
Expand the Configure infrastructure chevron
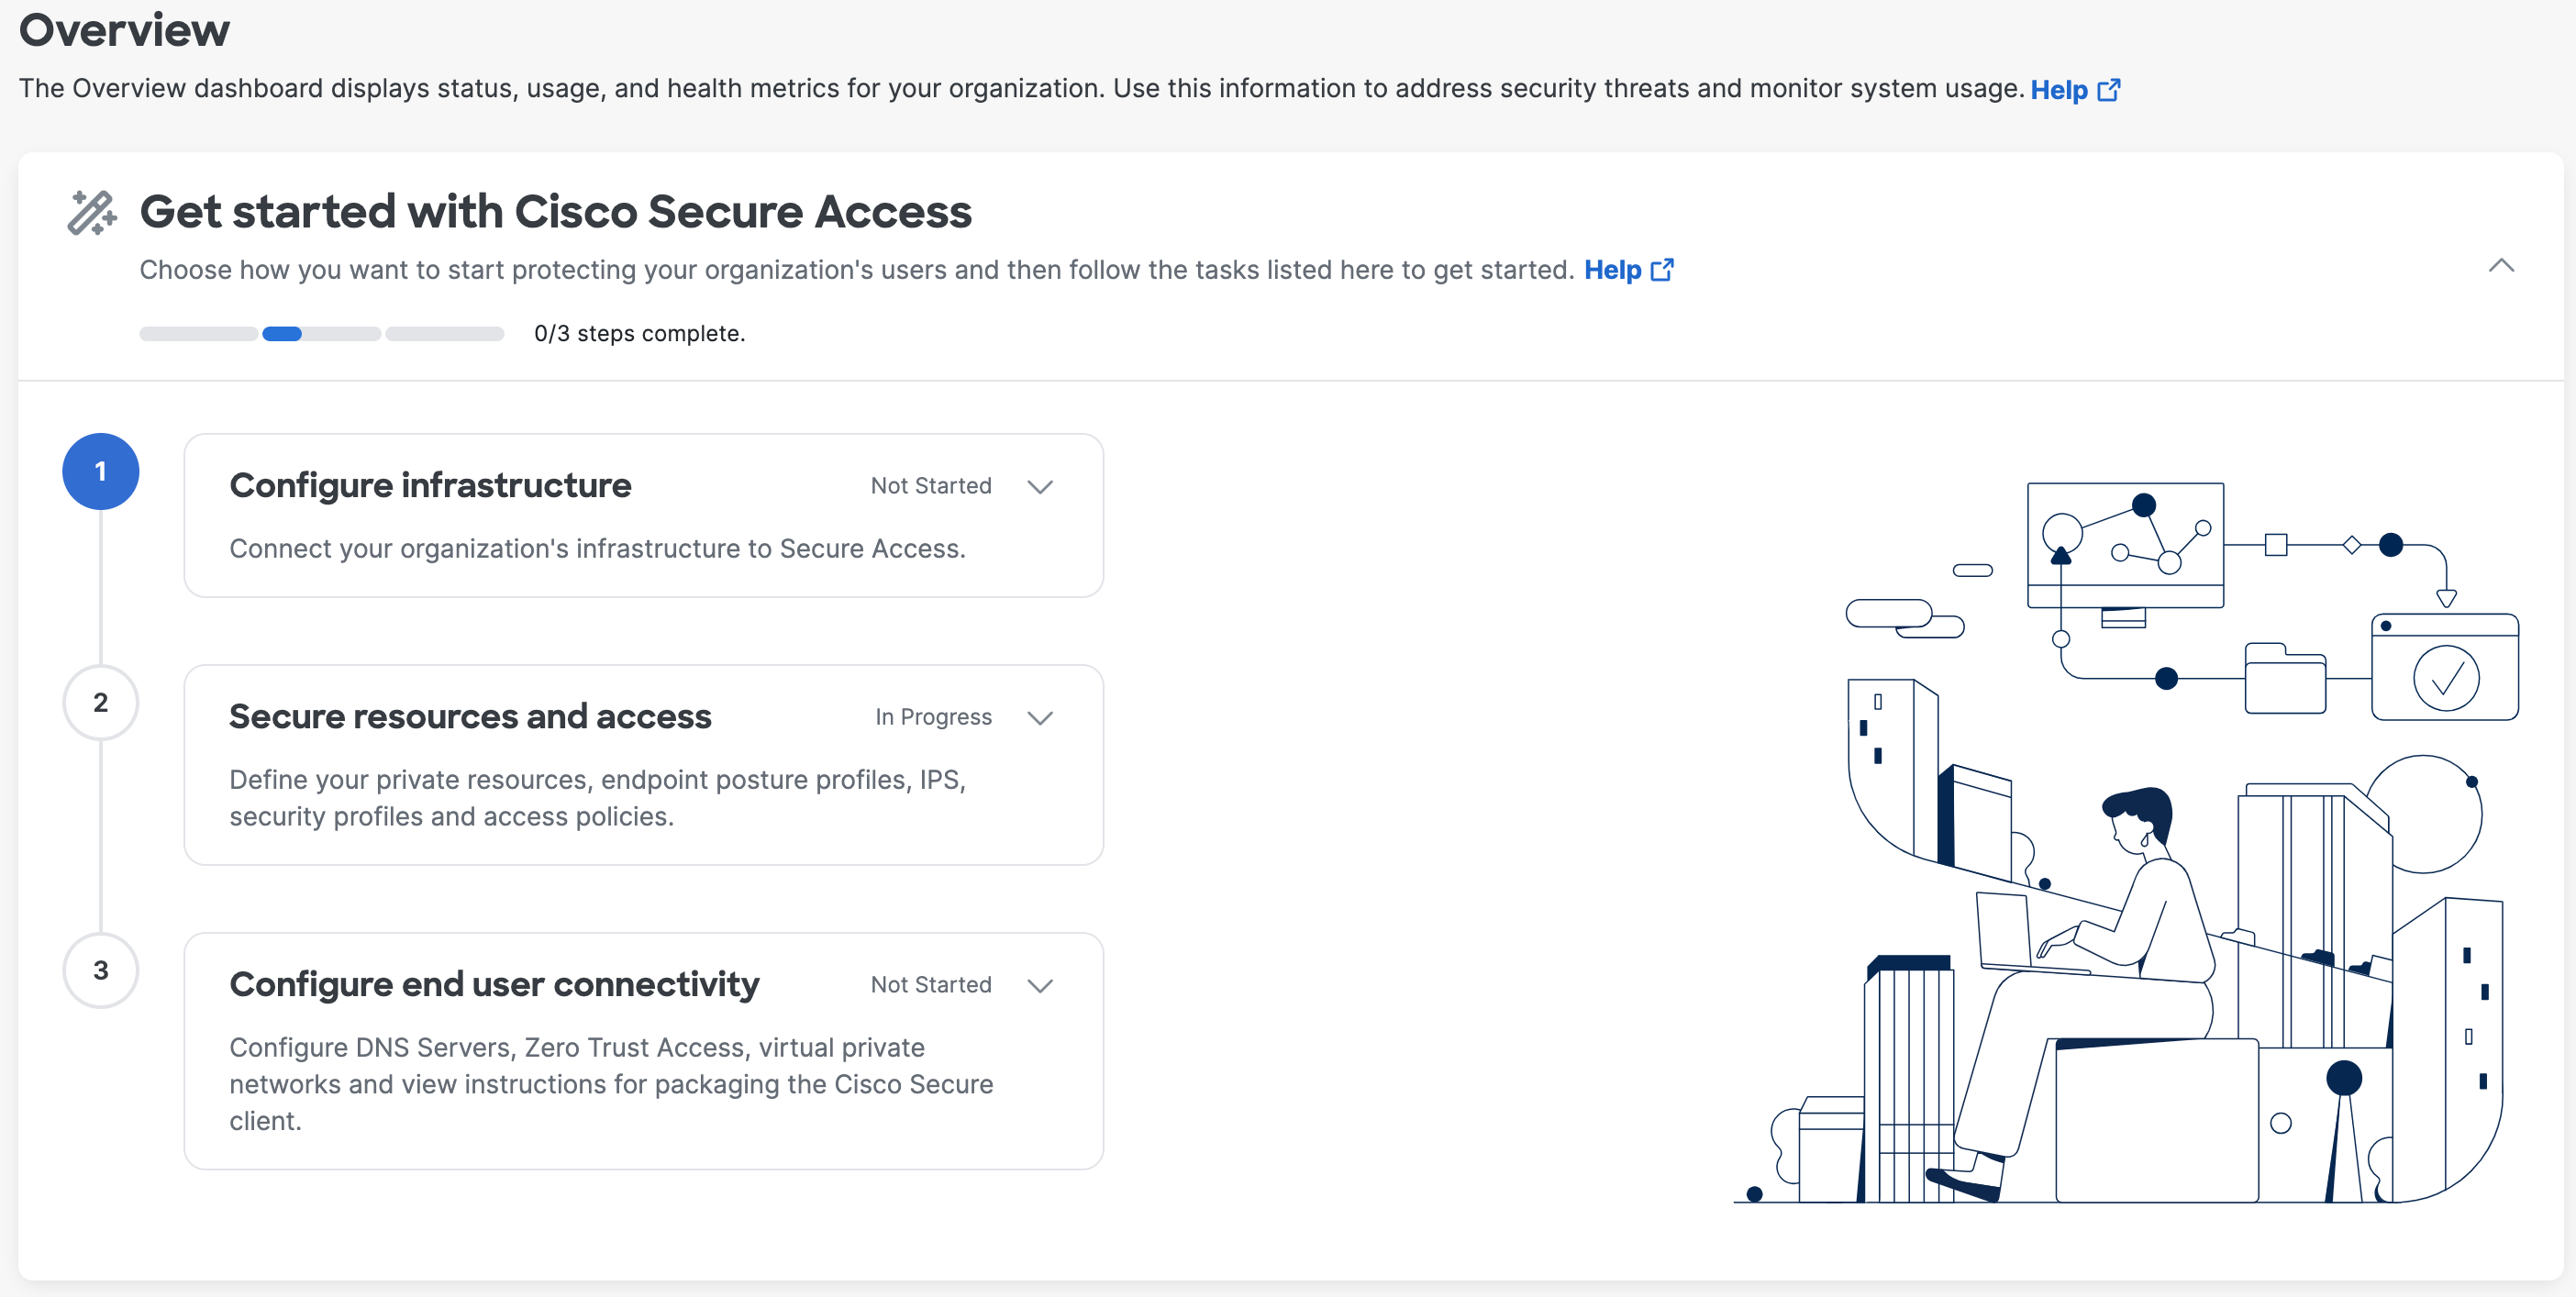coord(1040,487)
